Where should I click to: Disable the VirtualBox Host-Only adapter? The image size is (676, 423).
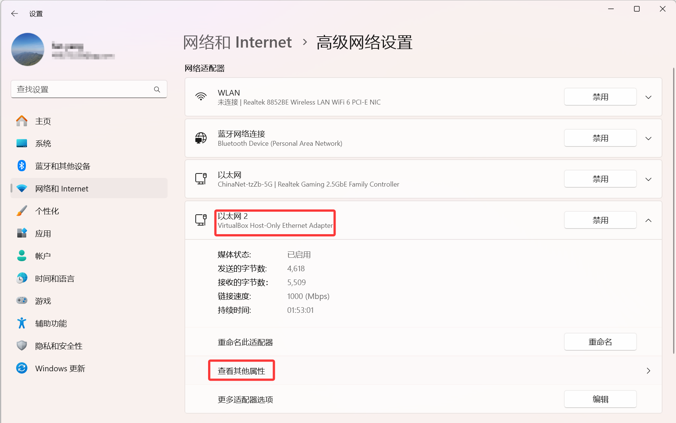[600, 220]
